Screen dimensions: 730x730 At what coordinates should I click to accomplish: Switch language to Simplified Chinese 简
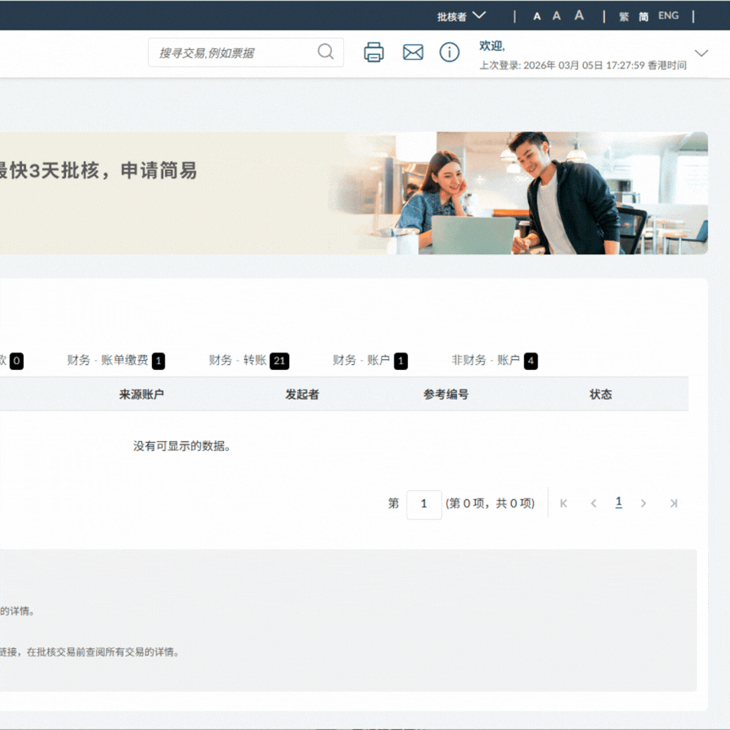(x=644, y=17)
